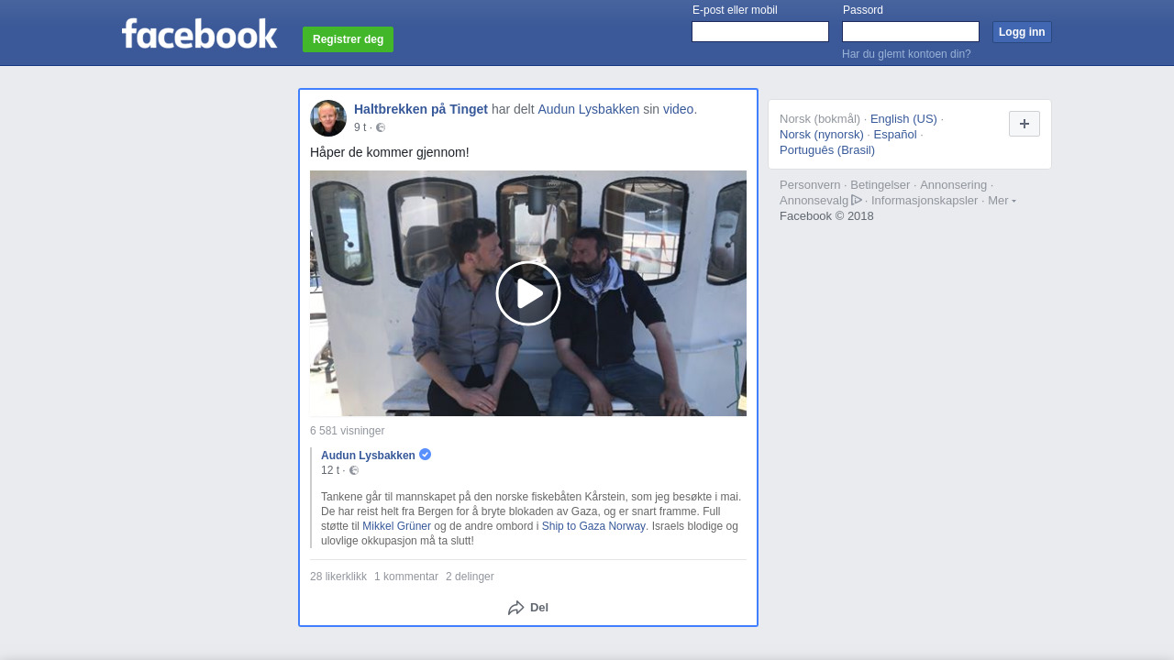This screenshot has width=1174, height=660.
Task: Open Mikkel Grüner profile link
Action: point(396,526)
